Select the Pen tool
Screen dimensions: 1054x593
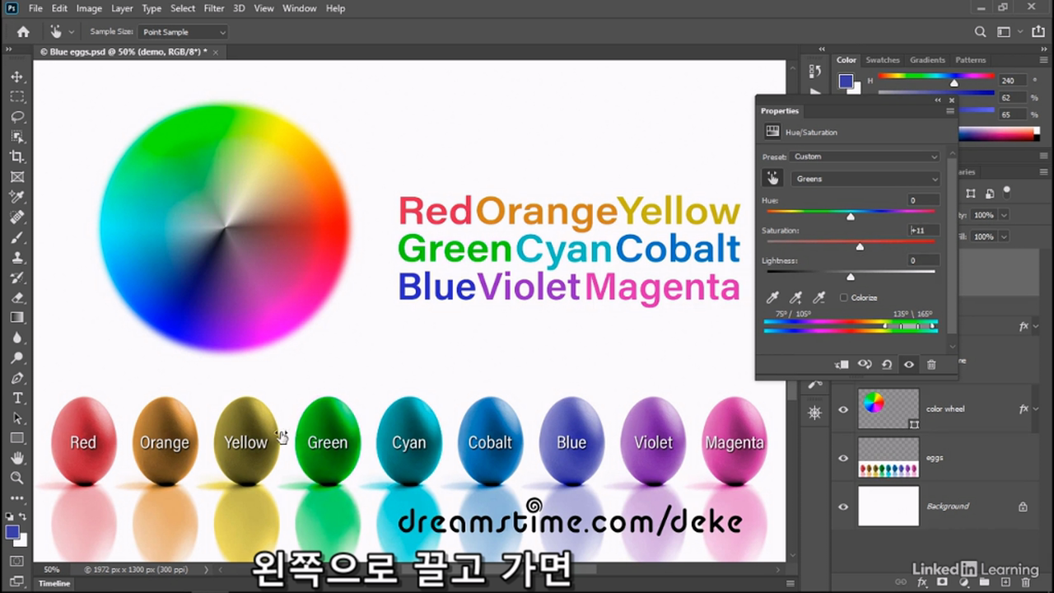16,378
